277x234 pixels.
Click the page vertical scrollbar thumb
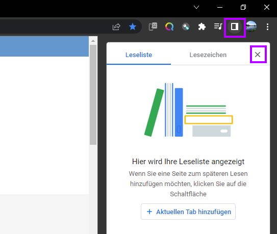(93, 95)
